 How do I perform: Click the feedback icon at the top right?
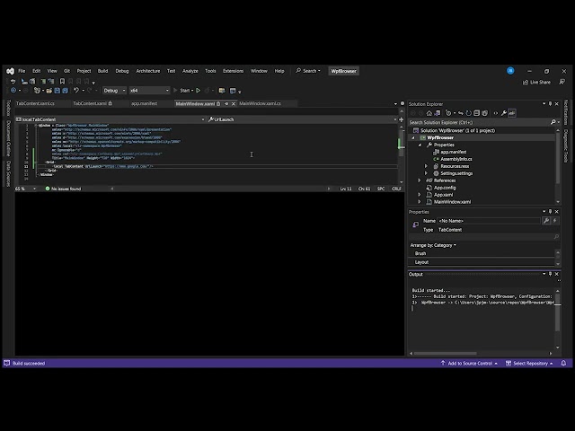click(562, 82)
